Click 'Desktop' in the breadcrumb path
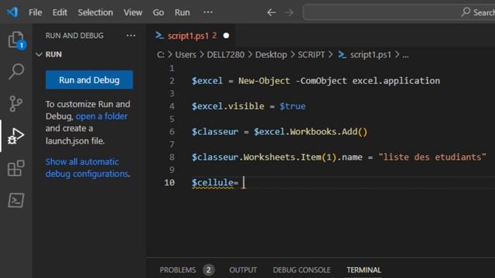Viewport: 495px width, 278px height. click(271, 55)
